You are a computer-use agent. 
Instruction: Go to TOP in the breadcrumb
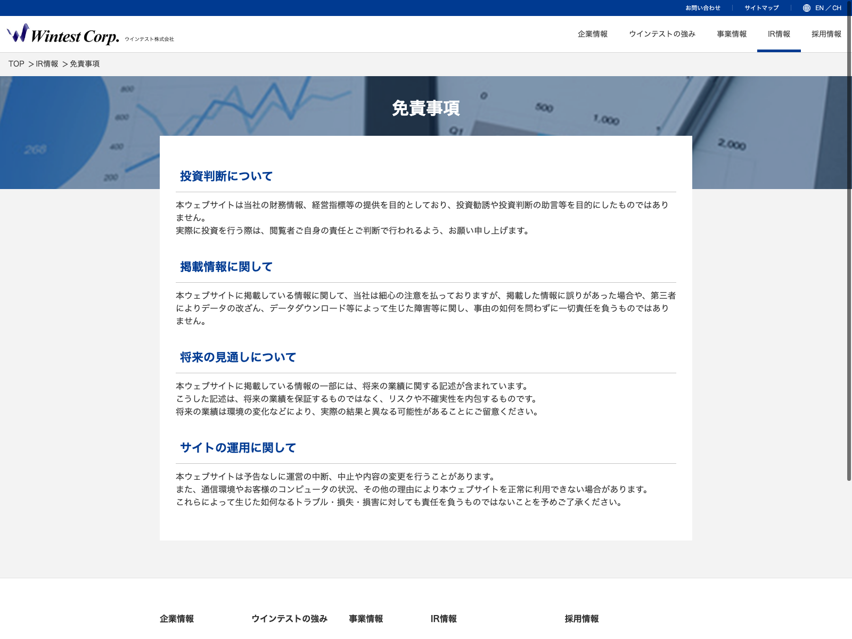pyautogui.click(x=16, y=64)
